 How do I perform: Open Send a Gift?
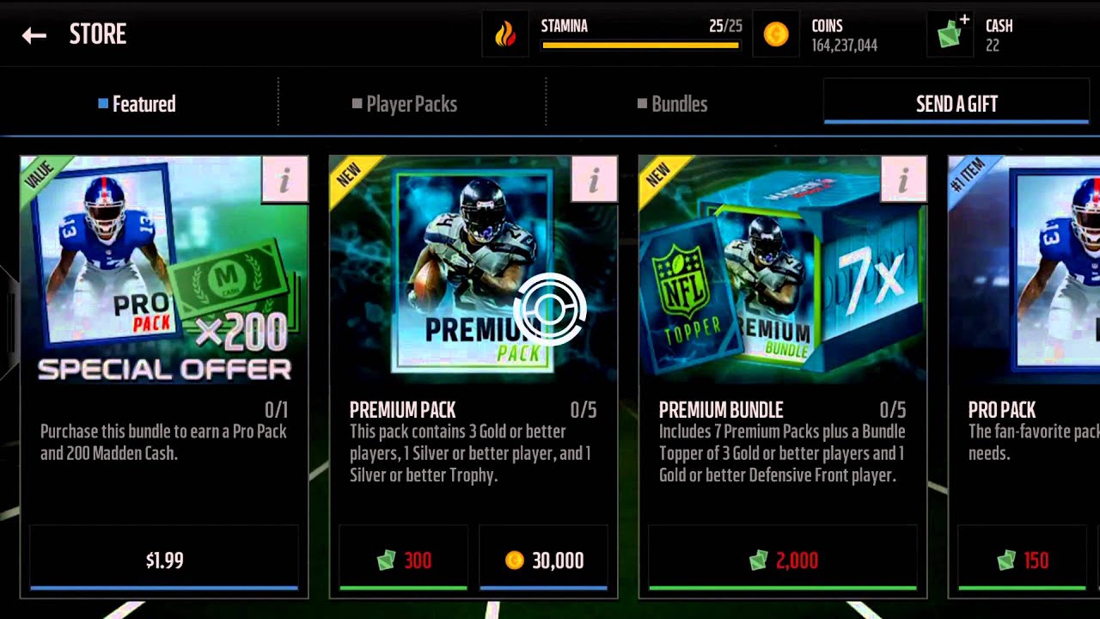tap(956, 103)
